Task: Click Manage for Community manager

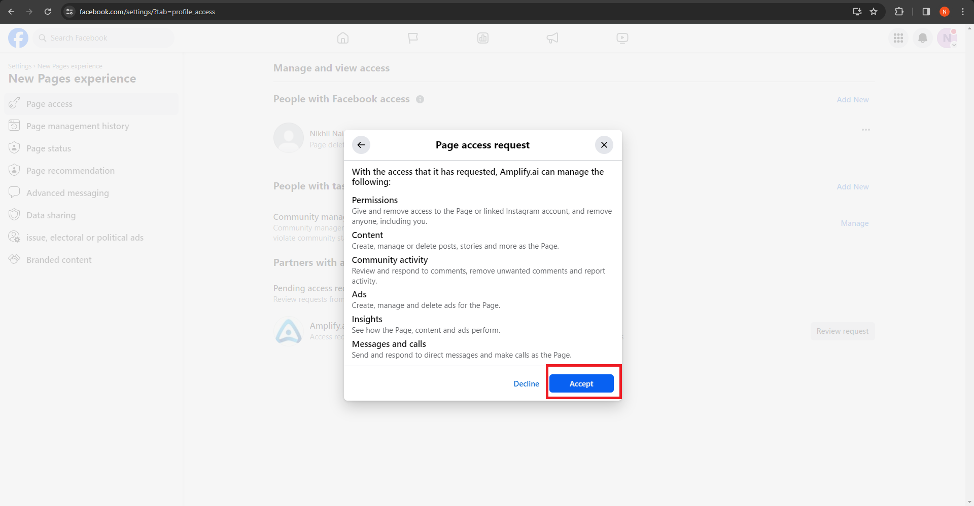Action: click(x=854, y=223)
